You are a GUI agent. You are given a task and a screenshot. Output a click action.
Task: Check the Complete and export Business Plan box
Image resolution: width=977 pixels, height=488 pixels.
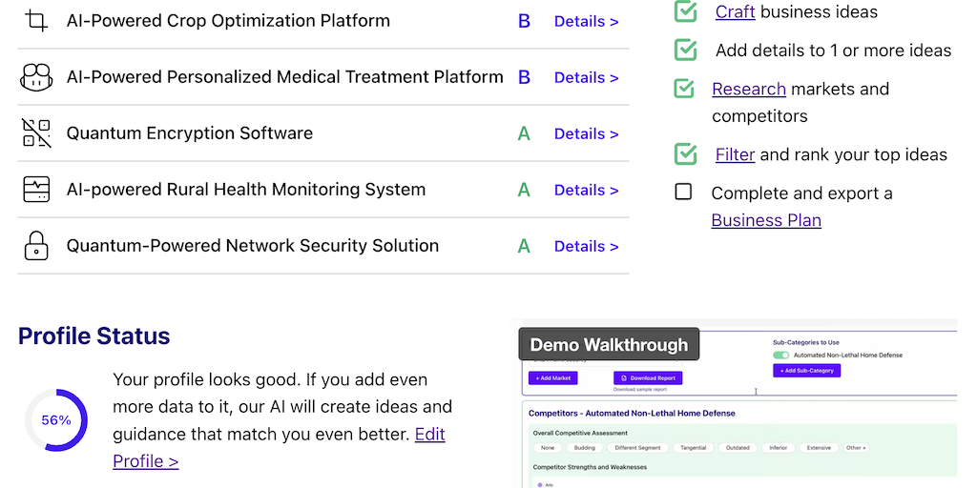683,193
